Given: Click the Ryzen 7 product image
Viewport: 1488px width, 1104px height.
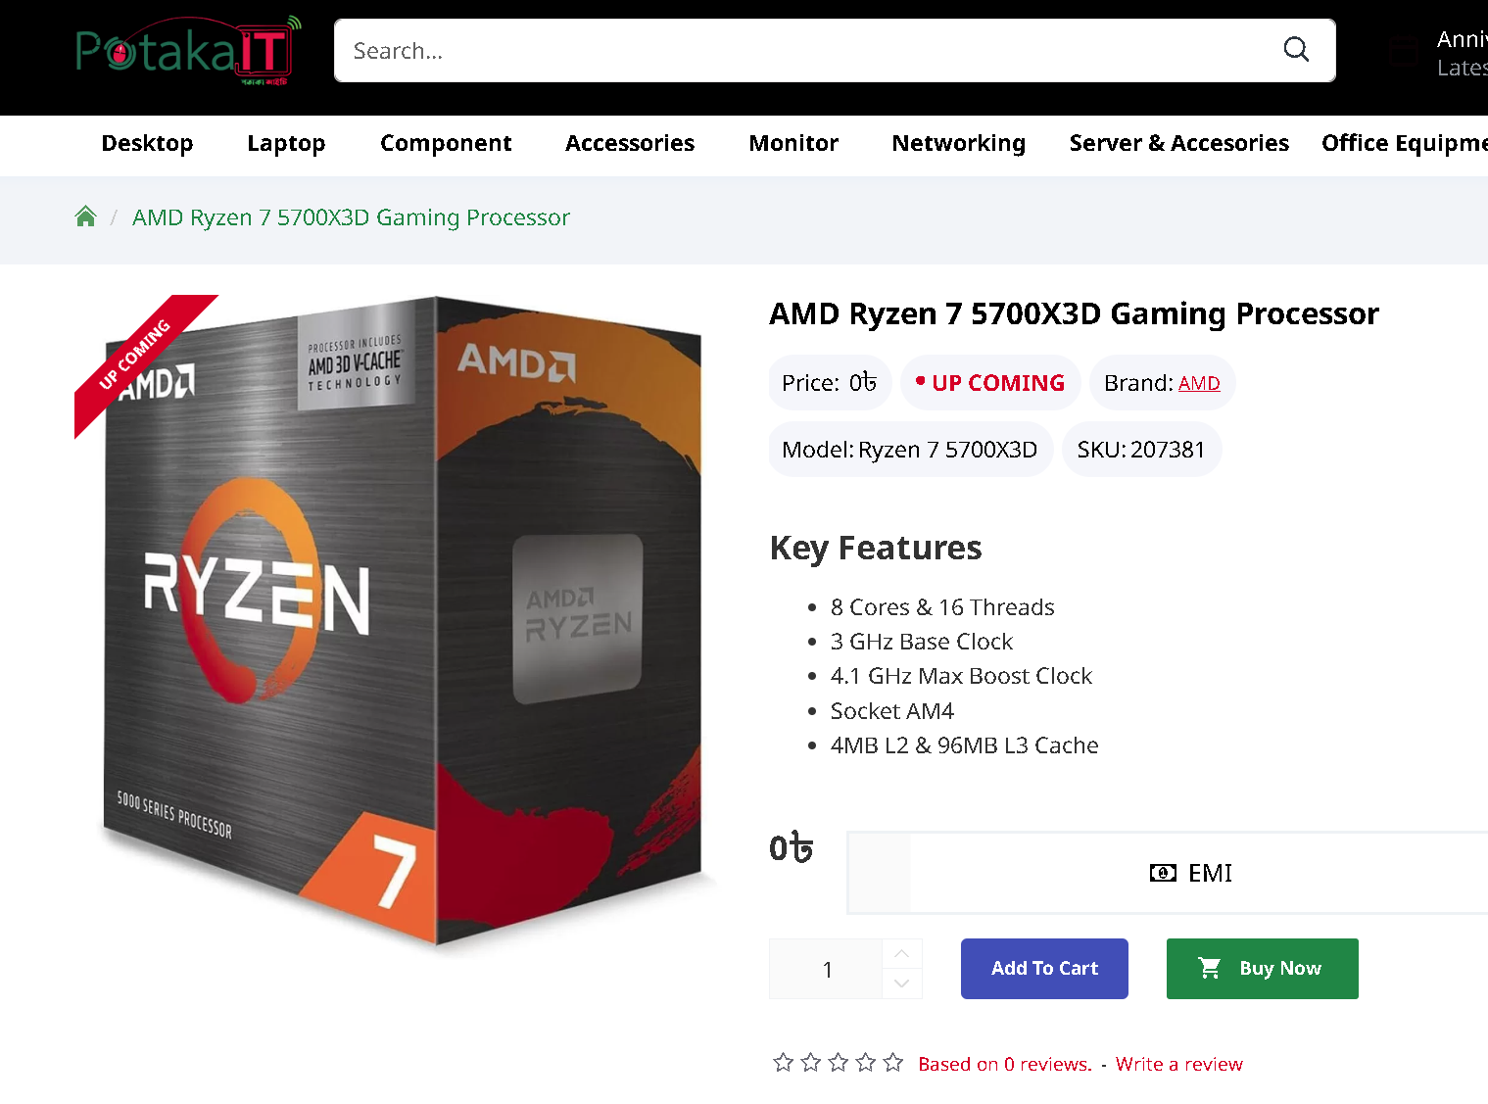Looking at the screenshot, I should [402, 622].
